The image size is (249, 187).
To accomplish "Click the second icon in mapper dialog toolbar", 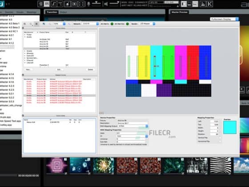I will [31, 24].
